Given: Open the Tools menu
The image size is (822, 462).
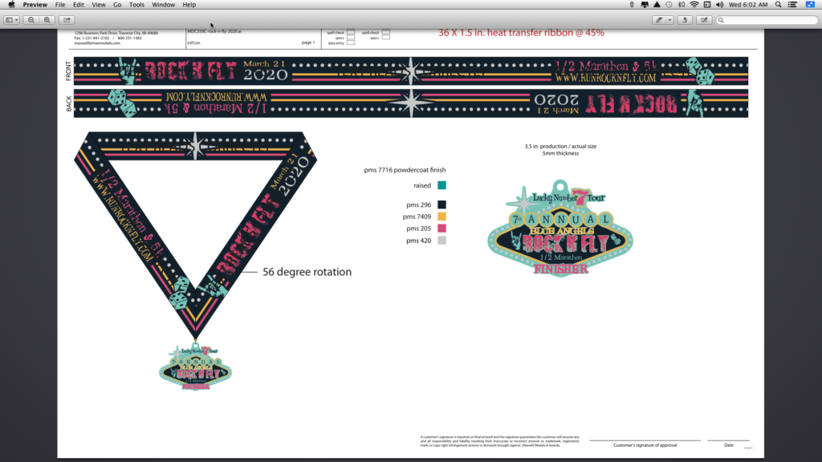Looking at the screenshot, I should pyautogui.click(x=136, y=5).
